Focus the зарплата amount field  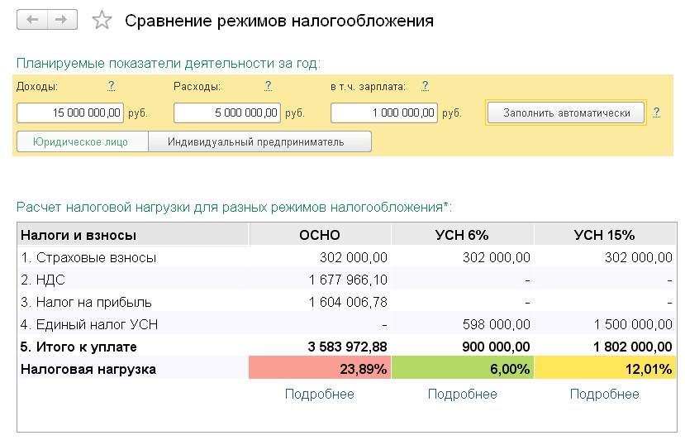tap(384, 112)
